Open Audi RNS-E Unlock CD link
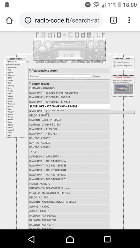Viewport: 140px width, 248px height. 121,82
